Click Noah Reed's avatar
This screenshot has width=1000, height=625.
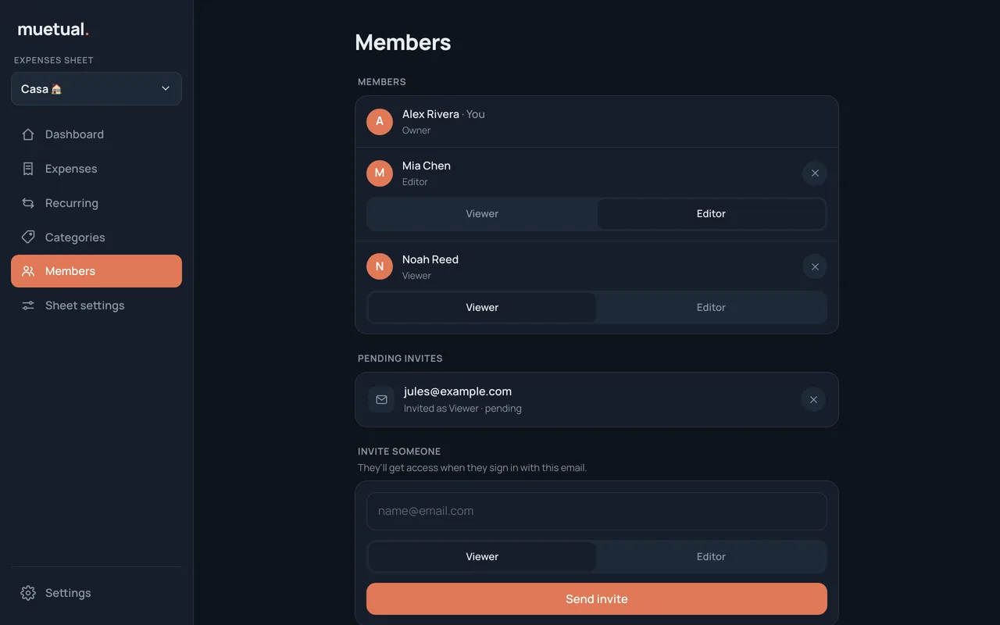coord(380,266)
